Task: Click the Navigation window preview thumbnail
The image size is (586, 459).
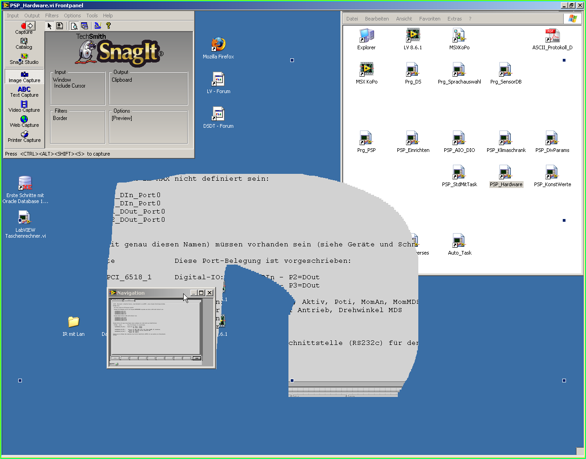Action: 156,327
